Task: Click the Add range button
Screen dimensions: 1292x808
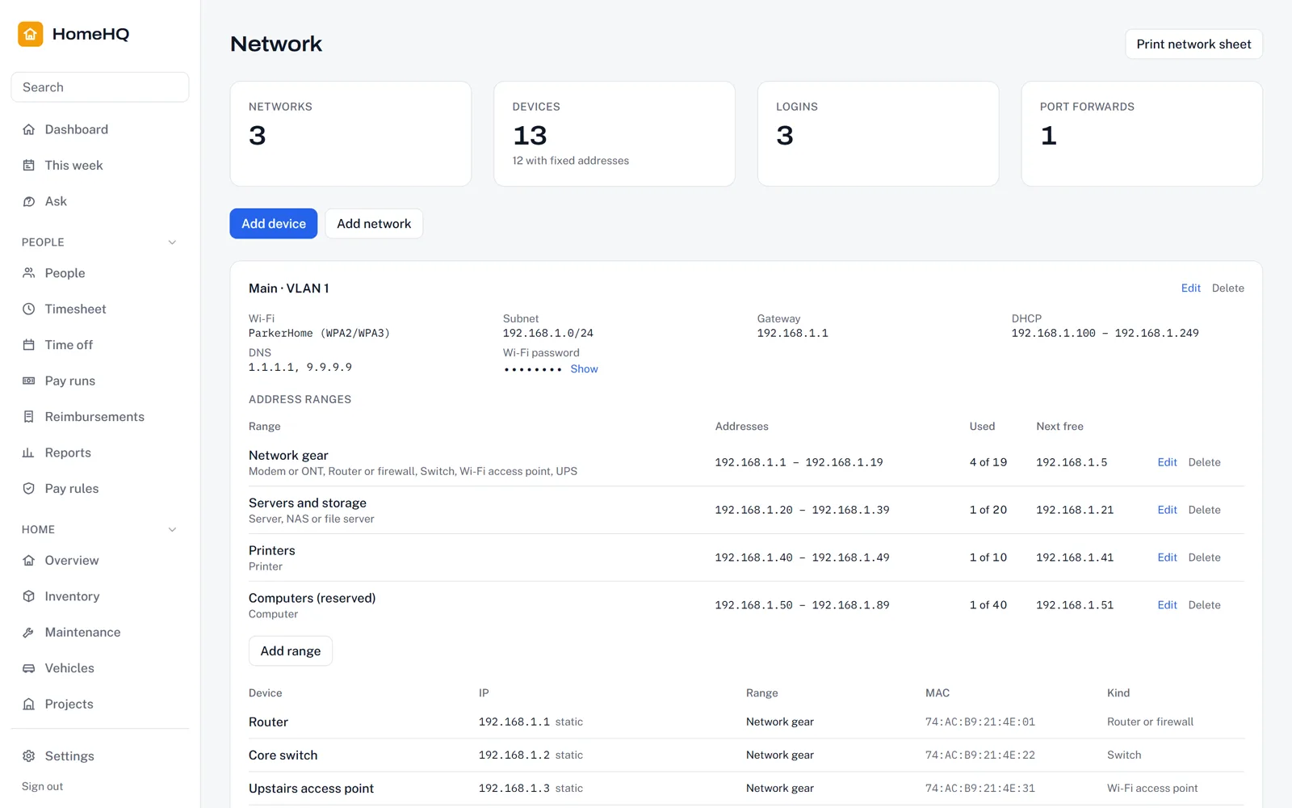Action: click(x=291, y=651)
